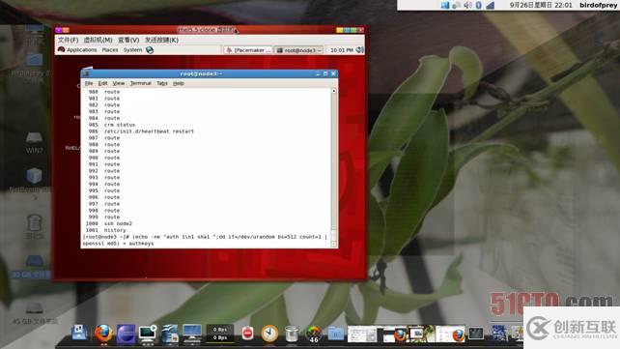Click the Firefox icon beside the leftmost dock icon
Image resolution: width=620 pixels, height=349 pixels.
click(103, 334)
